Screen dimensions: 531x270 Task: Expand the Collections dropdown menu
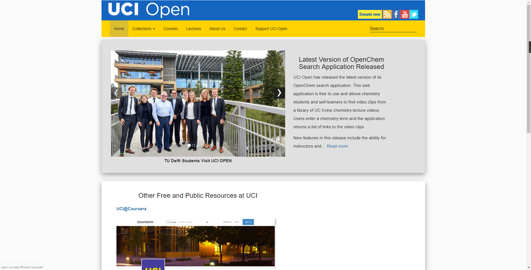(x=144, y=29)
